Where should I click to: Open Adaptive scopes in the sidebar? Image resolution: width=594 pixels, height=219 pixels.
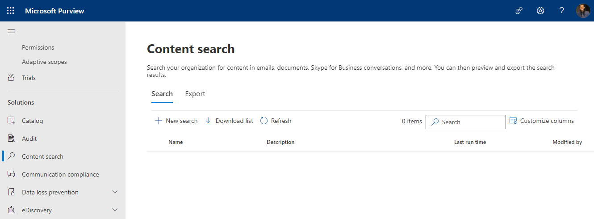[x=44, y=62]
